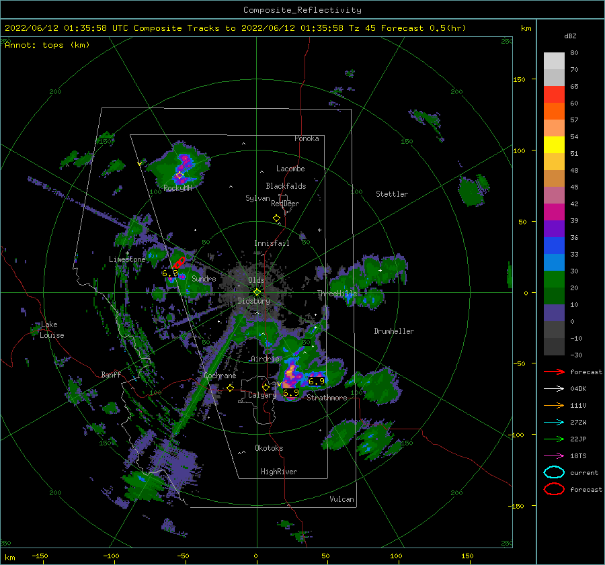Image resolution: width=605 pixels, height=565 pixels.
Task: Click the yellow diamond marker below Cochrane
Action: (x=231, y=388)
